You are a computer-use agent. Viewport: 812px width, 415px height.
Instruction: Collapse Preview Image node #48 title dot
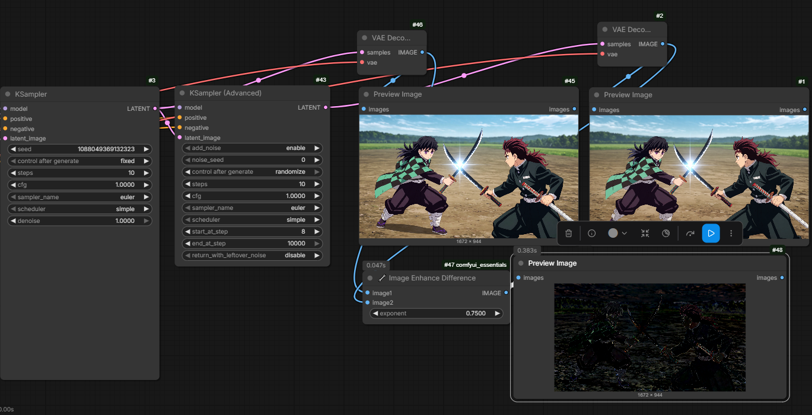coord(521,263)
